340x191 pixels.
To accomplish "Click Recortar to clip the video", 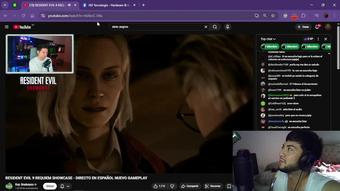I will [212, 186].
